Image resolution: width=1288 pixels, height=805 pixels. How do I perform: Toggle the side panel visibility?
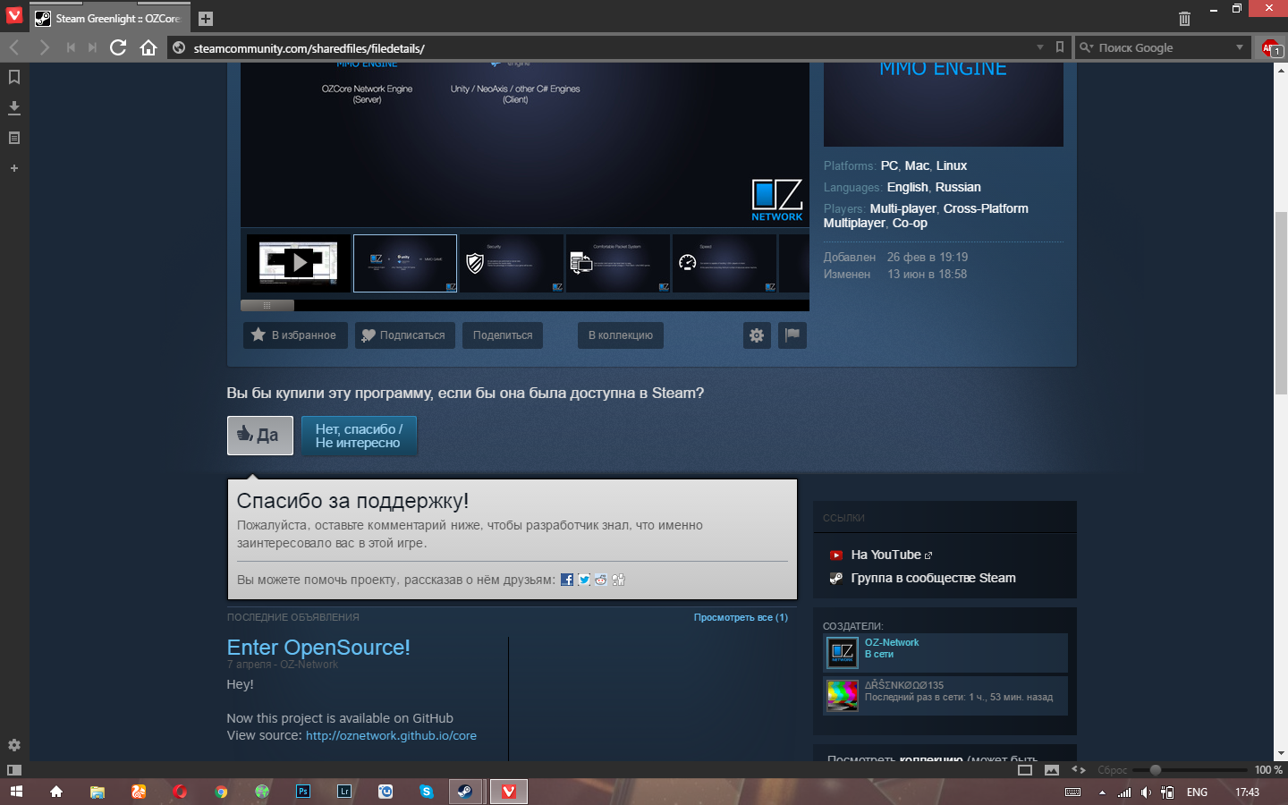(14, 769)
